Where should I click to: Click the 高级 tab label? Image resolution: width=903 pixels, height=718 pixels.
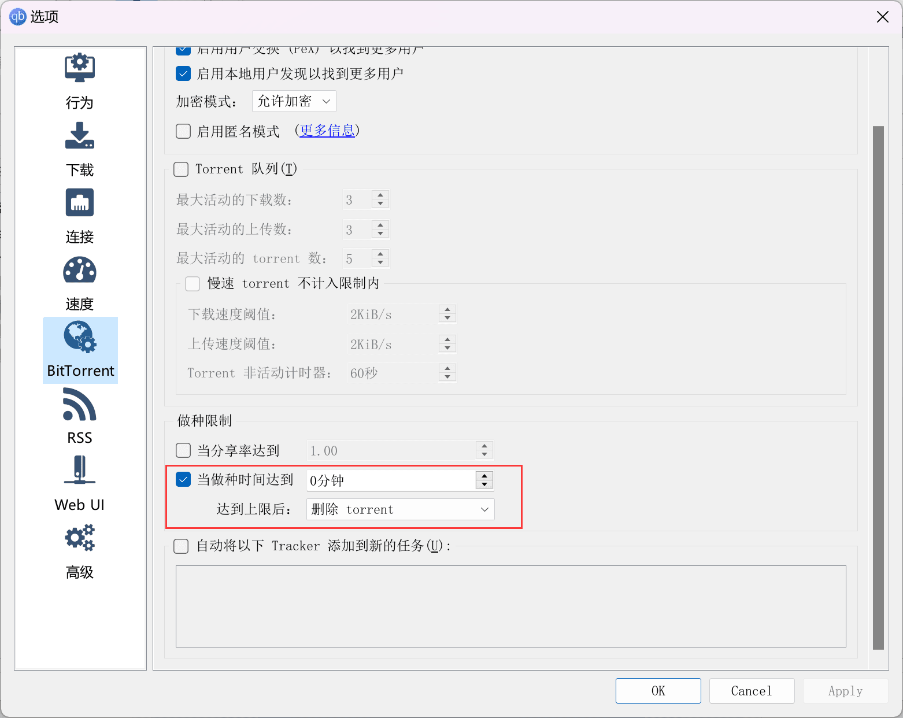pyautogui.click(x=80, y=572)
